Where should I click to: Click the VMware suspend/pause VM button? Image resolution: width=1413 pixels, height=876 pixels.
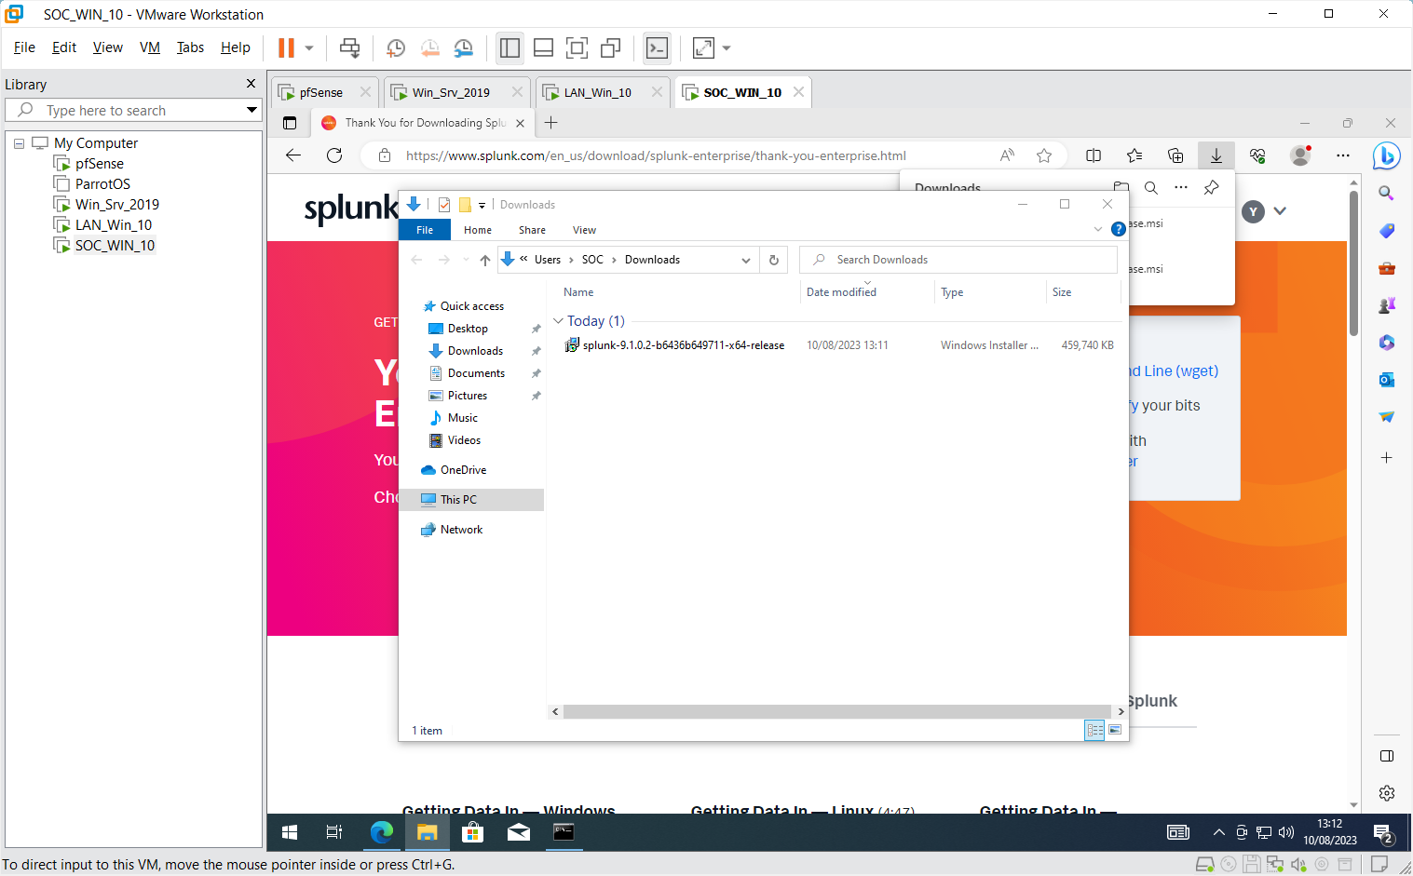286,48
